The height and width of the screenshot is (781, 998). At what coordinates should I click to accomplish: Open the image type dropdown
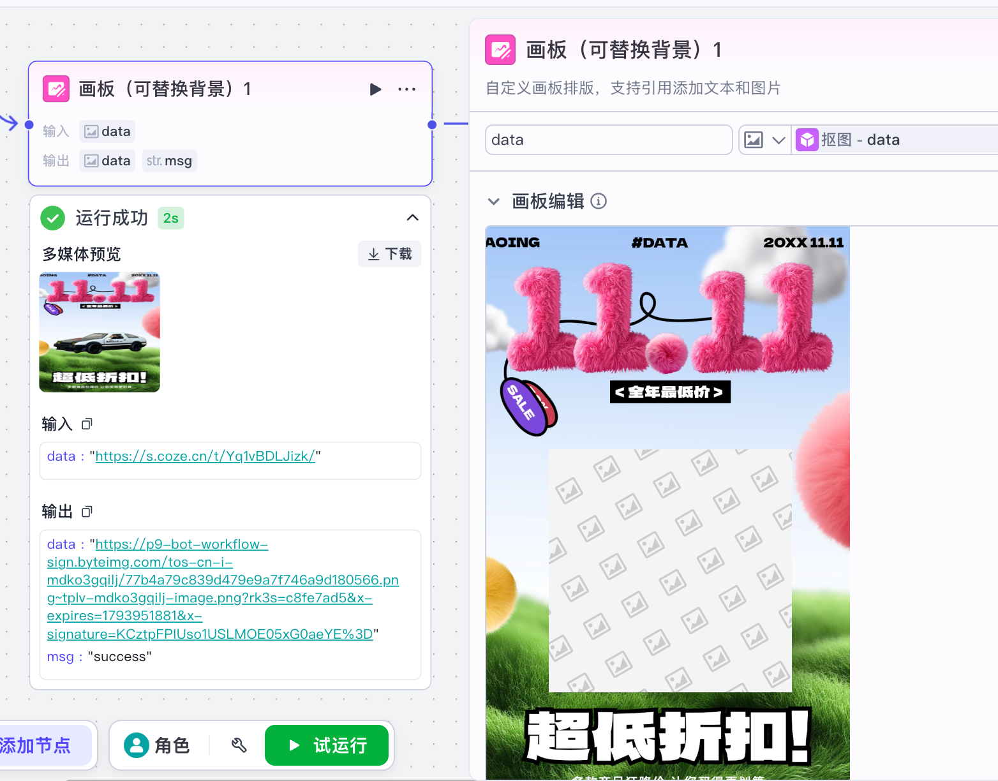(x=765, y=140)
